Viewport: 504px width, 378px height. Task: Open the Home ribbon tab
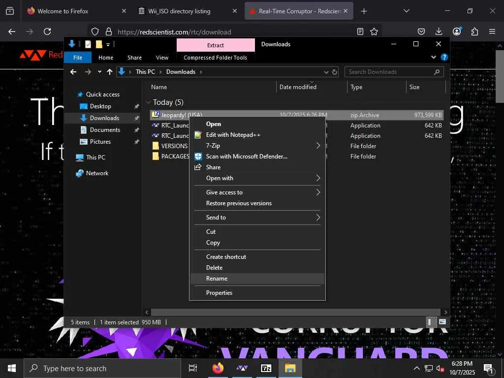[x=106, y=58]
